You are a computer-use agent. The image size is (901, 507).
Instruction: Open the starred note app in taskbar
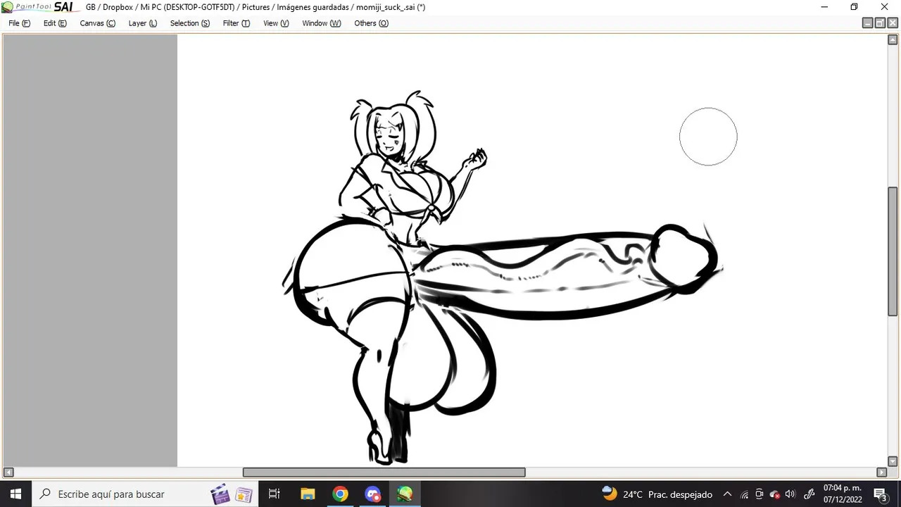(x=244, y=495)
